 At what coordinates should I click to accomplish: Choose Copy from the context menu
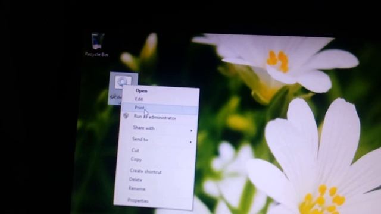point(136,159)
